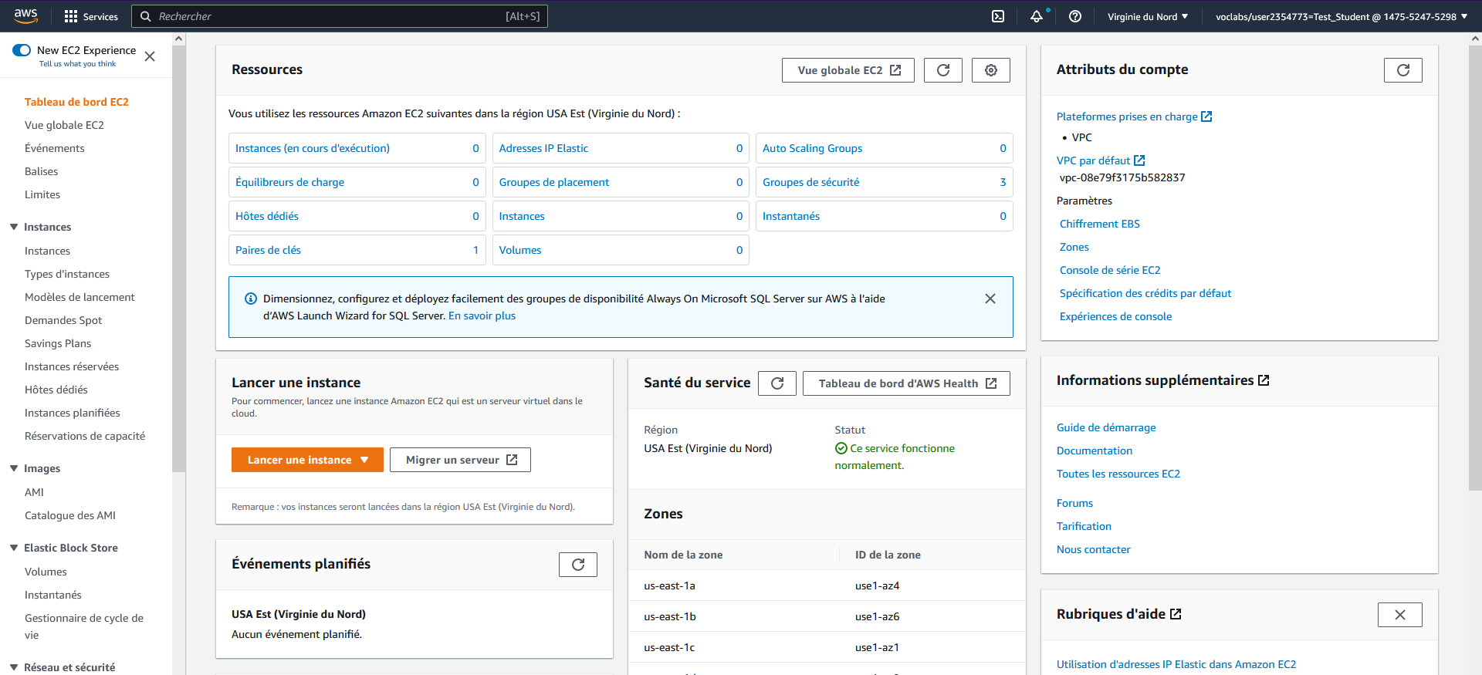Open Nous contacter link
This screenshot has height=675, width=1482.
[1093, 549]
